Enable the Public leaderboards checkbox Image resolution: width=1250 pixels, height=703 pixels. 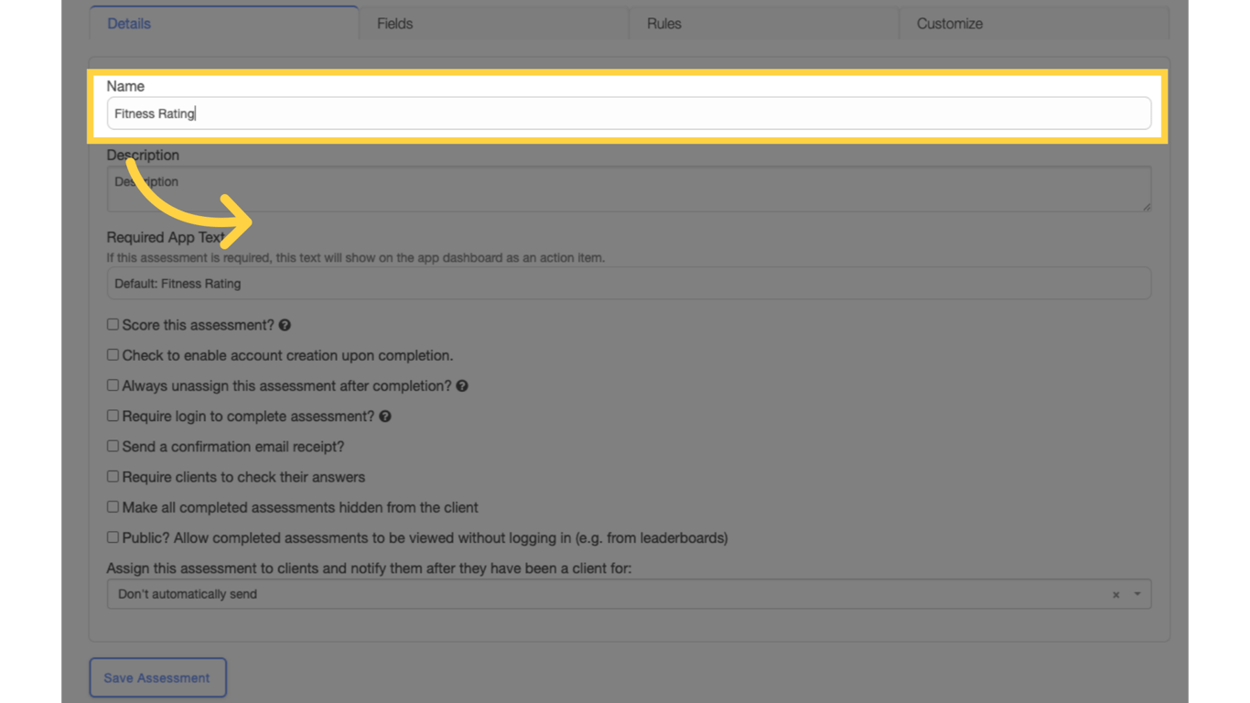[x=113, y=536]
